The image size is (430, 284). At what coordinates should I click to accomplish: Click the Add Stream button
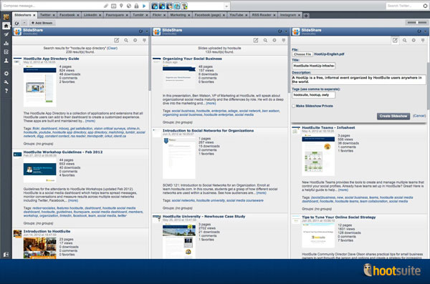point(42,23)
